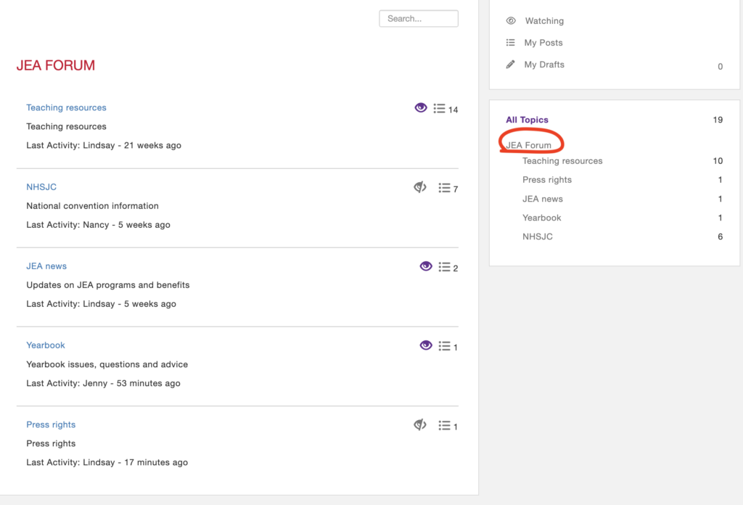Screen dimensions: 743x505
Task: Click the JEA news row list icon
Action: click(x=445, y=267)
